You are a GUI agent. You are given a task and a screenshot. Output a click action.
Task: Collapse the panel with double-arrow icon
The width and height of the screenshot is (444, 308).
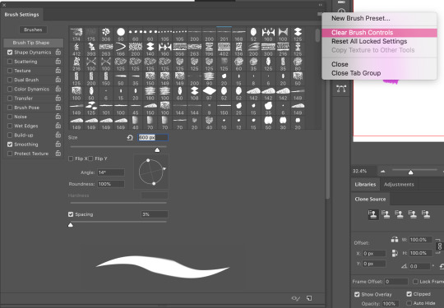321,5
